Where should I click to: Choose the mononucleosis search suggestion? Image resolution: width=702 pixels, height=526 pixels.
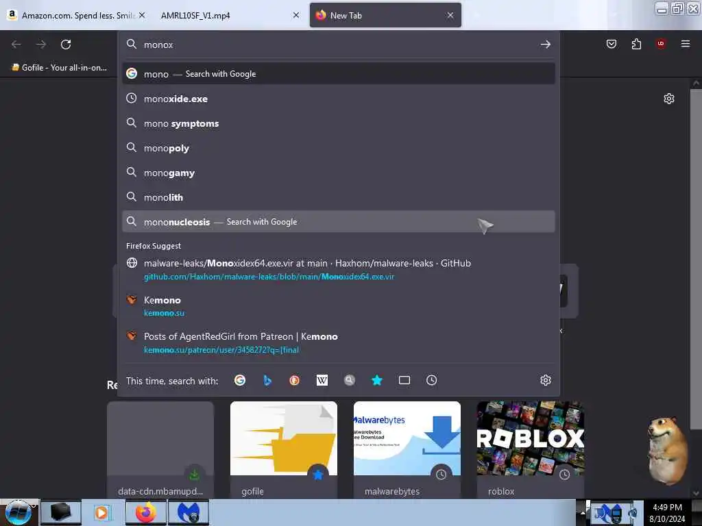339,221
